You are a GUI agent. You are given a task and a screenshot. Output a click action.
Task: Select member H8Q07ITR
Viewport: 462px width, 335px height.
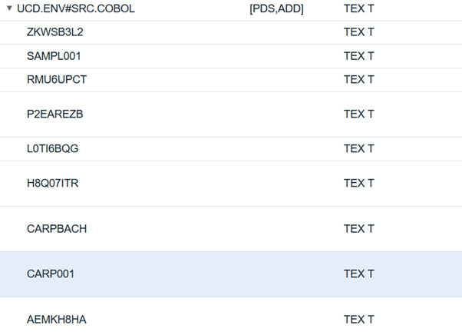point(52,183)
